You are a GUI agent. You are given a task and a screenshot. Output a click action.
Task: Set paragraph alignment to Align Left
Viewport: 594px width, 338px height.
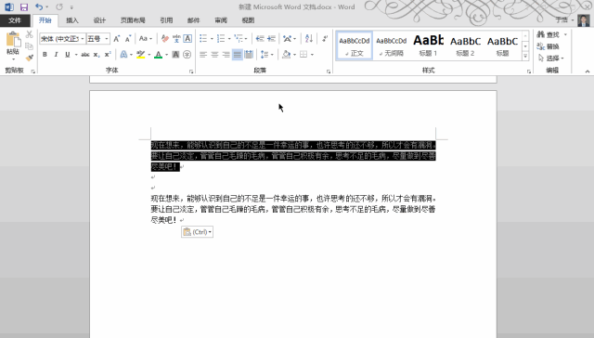(203, 55)
